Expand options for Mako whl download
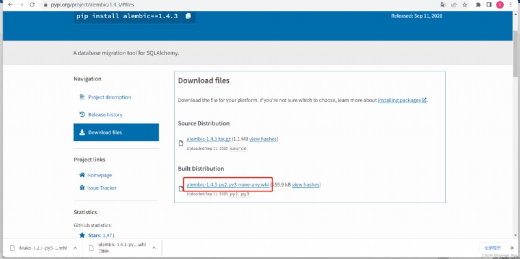This screenshot has height=259, width=520. [x=75, y=248]
